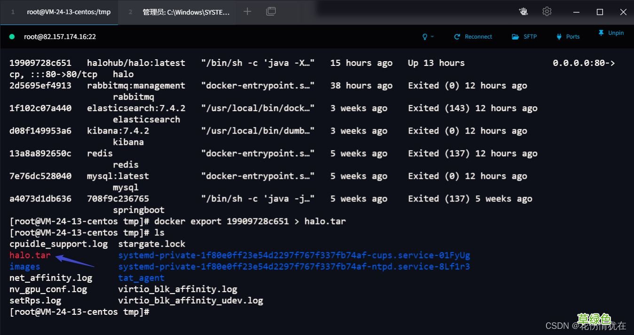
Task: Open the tab overview windows icon
Action: 271,12
